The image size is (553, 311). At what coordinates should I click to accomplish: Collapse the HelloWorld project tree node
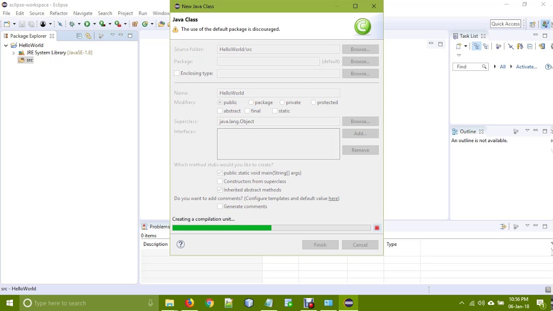click(6, 45)
